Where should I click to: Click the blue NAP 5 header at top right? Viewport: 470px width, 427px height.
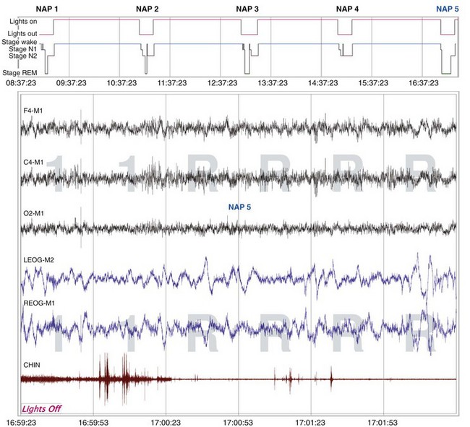447,9
